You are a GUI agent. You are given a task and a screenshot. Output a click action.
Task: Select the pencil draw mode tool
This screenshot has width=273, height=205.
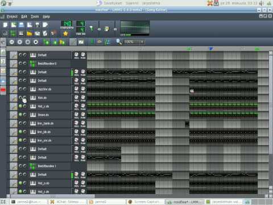(73, 42)
